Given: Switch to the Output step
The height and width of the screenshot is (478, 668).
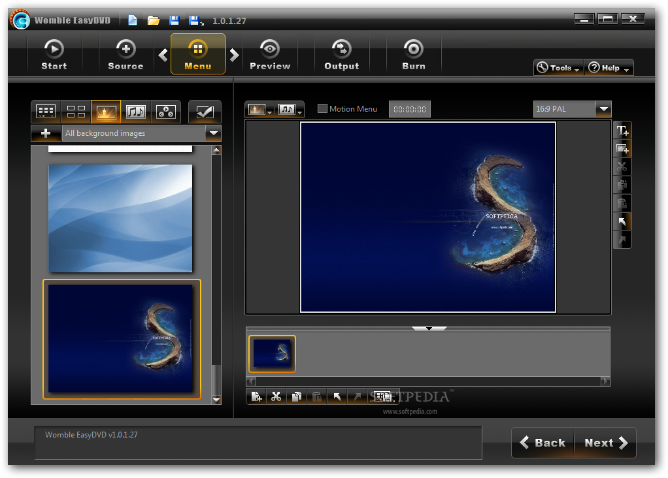Looking at the screenshot, I should pyautogui.click(x=342, y=54).
